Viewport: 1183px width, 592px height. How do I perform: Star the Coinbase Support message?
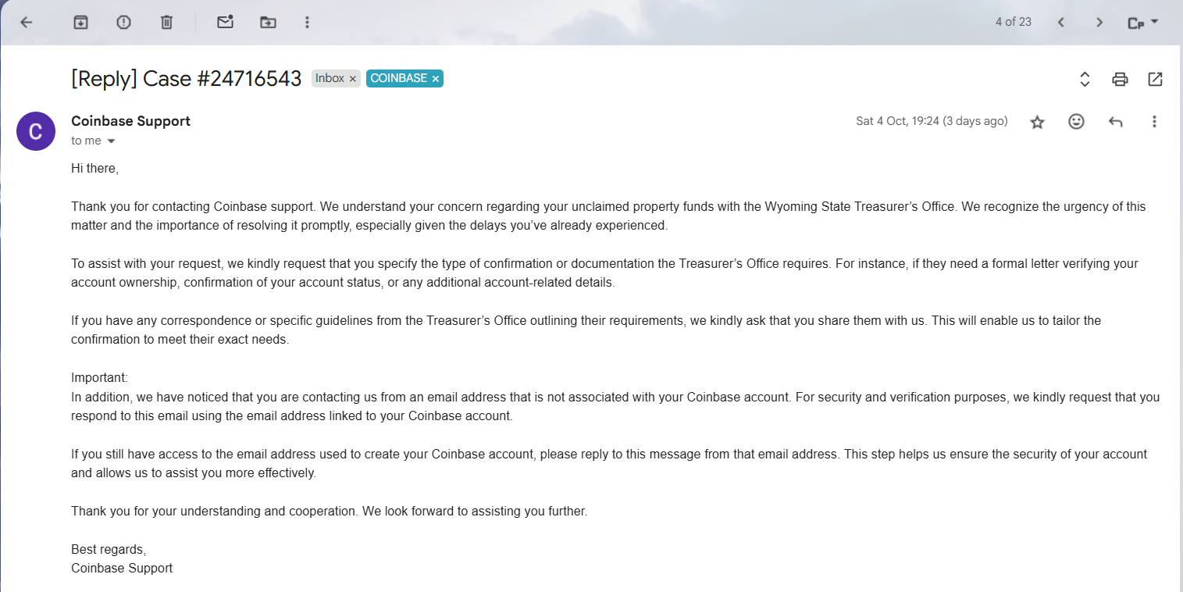pos(1037,122)
